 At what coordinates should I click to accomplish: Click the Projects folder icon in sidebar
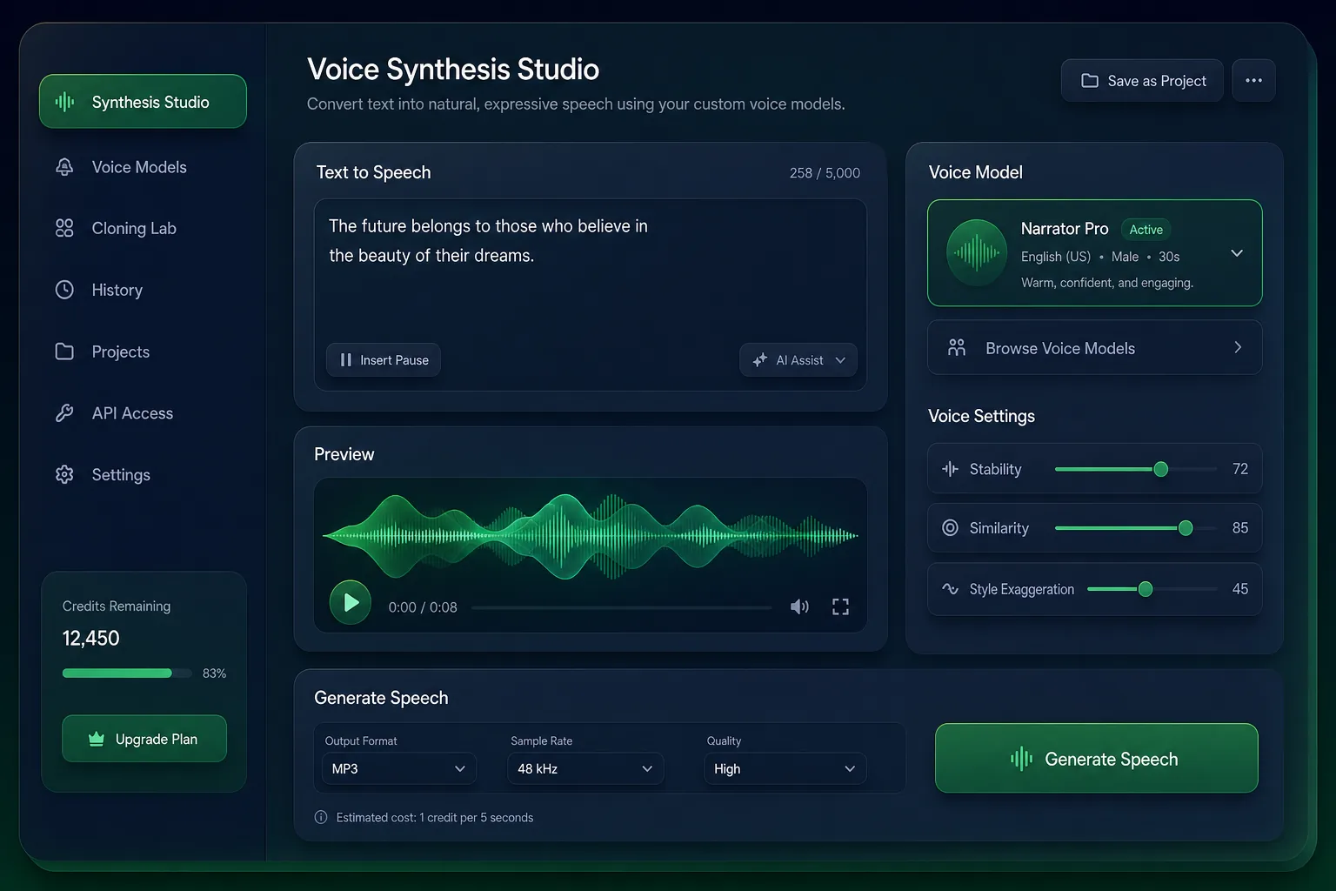tap(64, 352)
